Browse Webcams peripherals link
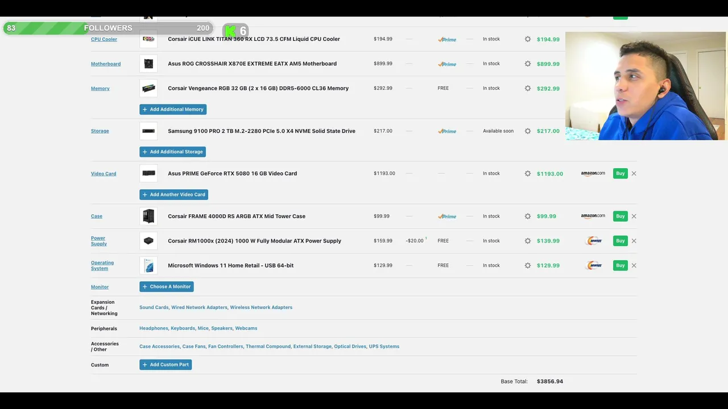 [246, 328]
